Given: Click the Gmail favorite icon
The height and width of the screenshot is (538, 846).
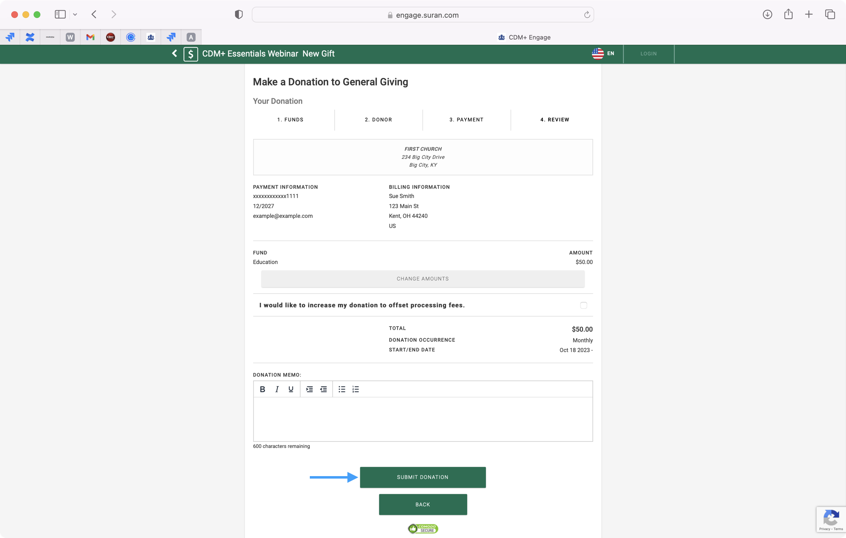Looking at the screenshot, I should click(x=90, y=37).
